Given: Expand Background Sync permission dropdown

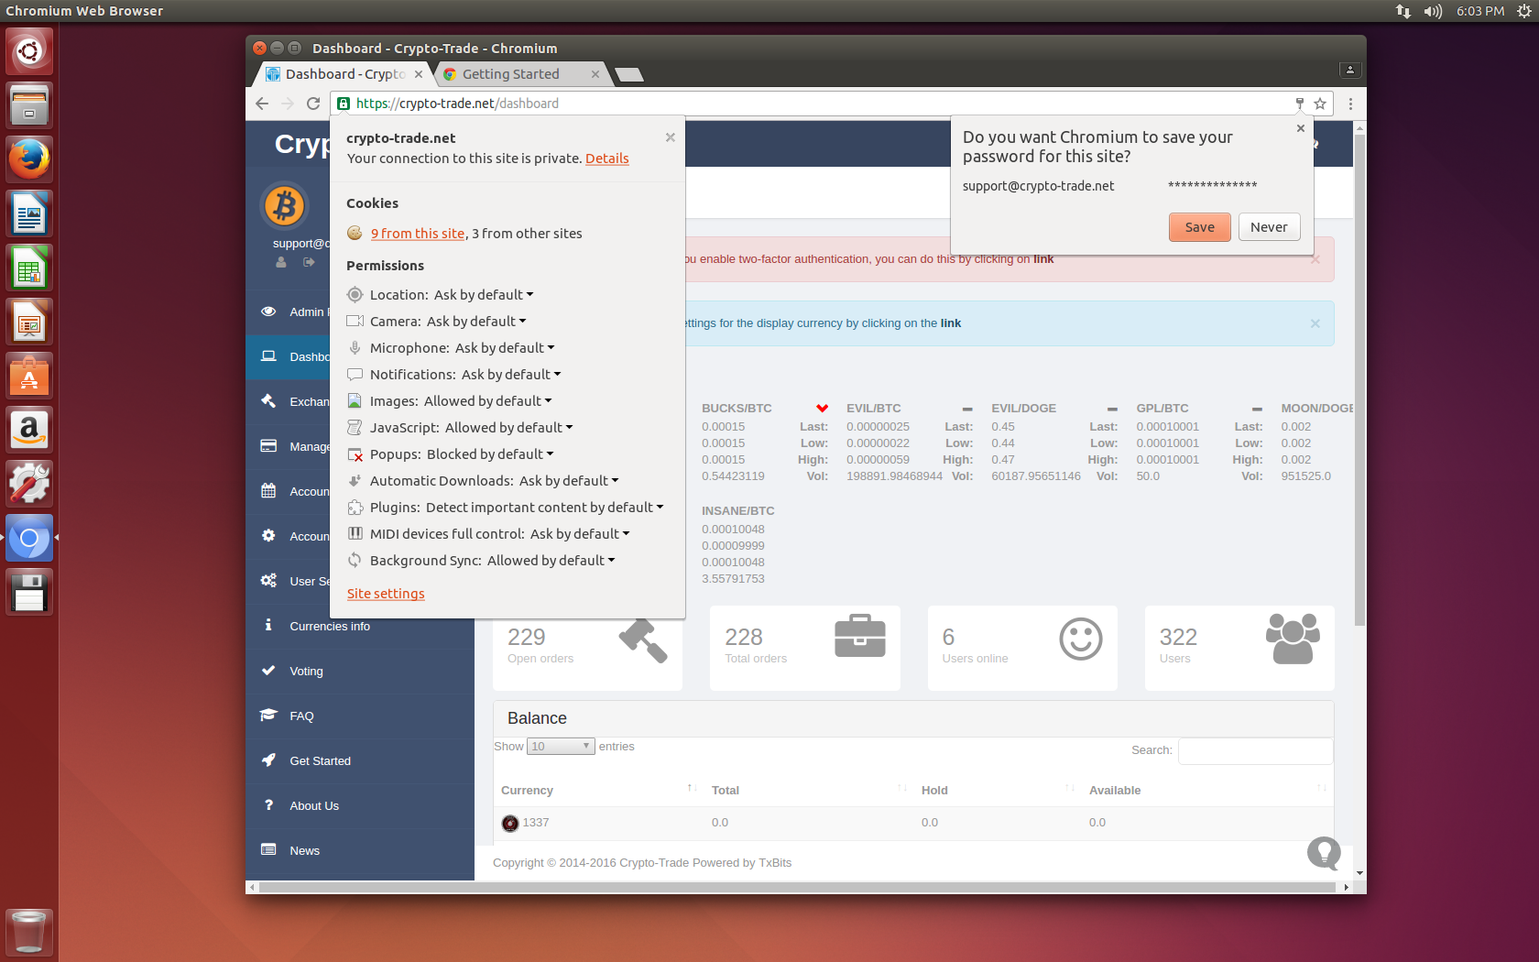Looking at the screenshot, I should point(551,561).
